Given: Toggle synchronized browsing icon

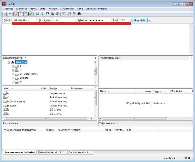Looking at the screenshot, I should pos(74,14).
